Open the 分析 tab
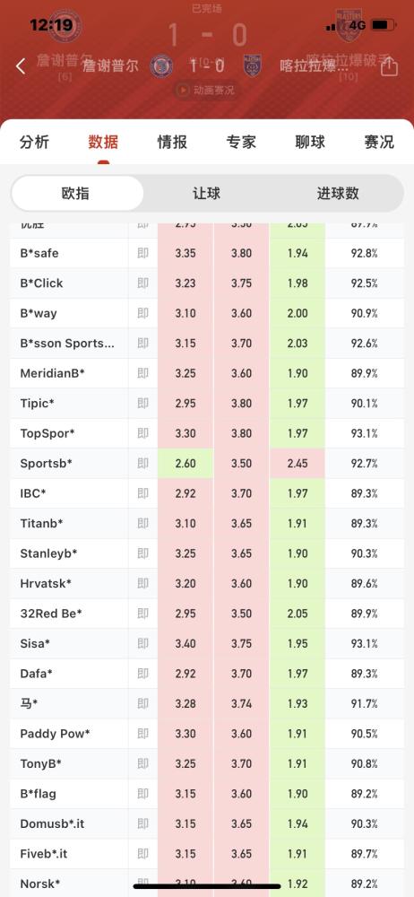This screenshot has width=414, height=897. click(34, 142)
